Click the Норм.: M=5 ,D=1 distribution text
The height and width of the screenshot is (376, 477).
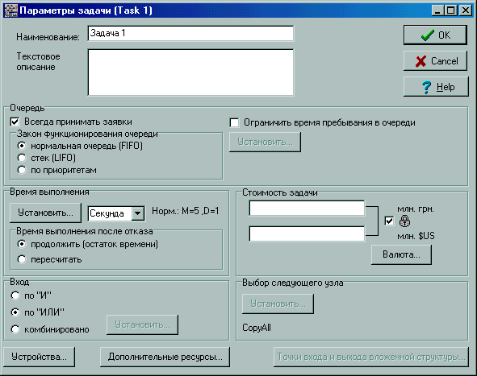(186, 211)
